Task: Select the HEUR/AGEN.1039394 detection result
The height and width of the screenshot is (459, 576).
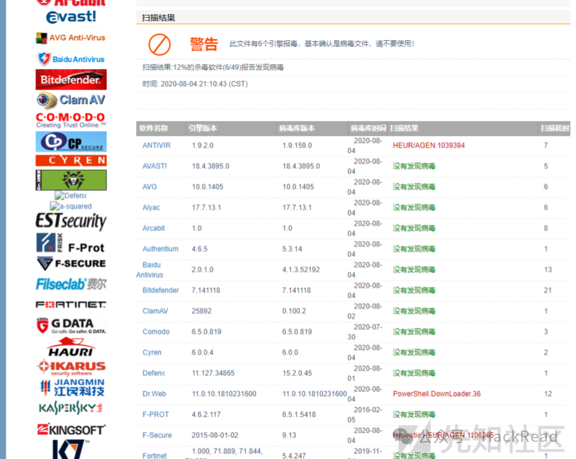Action: [x=428, y=146]
